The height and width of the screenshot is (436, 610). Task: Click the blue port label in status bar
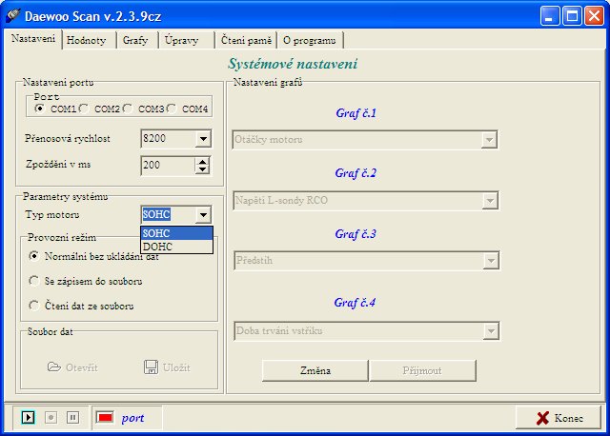tap(132, 418)
